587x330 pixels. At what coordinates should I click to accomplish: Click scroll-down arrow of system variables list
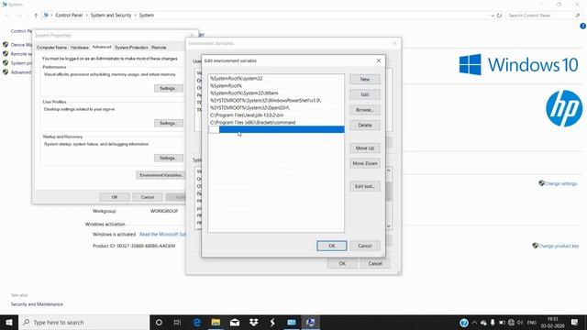pyautogui.click(x=389, y=226)
